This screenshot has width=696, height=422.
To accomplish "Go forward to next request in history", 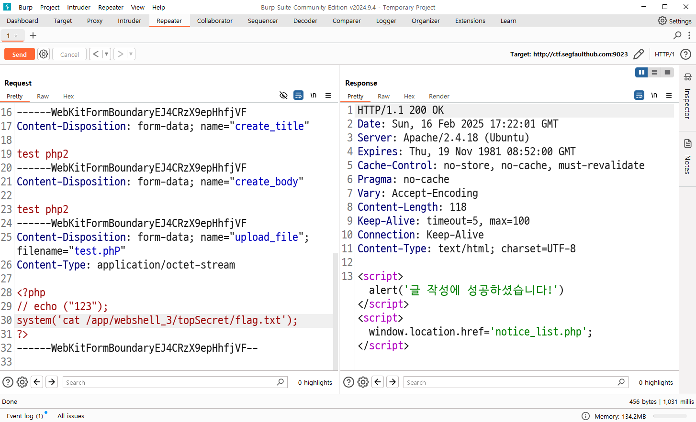I will click(x=120, y=54).
